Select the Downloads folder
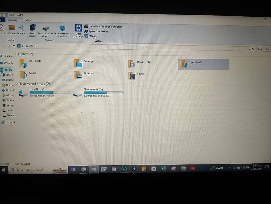Viewport: 271px width, 204px height. pyautogui.click(x=203, y=64)
